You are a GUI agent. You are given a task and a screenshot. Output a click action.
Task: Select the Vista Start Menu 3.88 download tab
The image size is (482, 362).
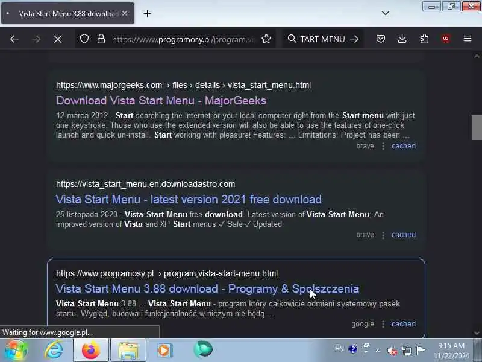(x=67, y=13)
